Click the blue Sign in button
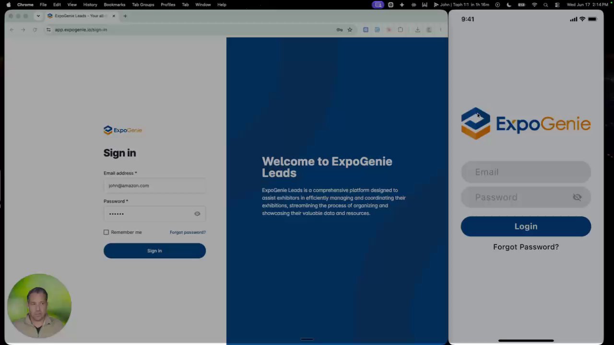 [154, 251]
